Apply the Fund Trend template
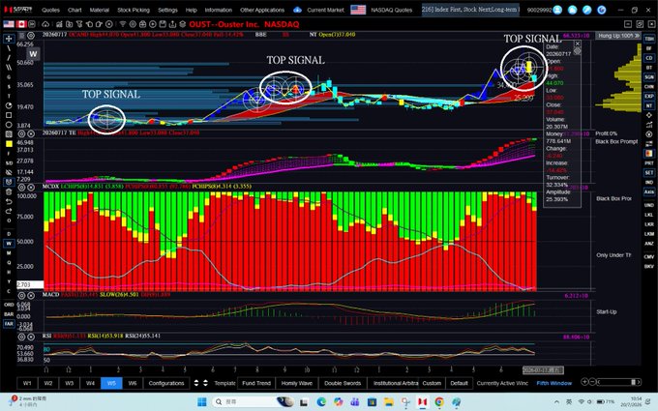The image size is (658, 411). pyautogui.click(x=256, y=383)
